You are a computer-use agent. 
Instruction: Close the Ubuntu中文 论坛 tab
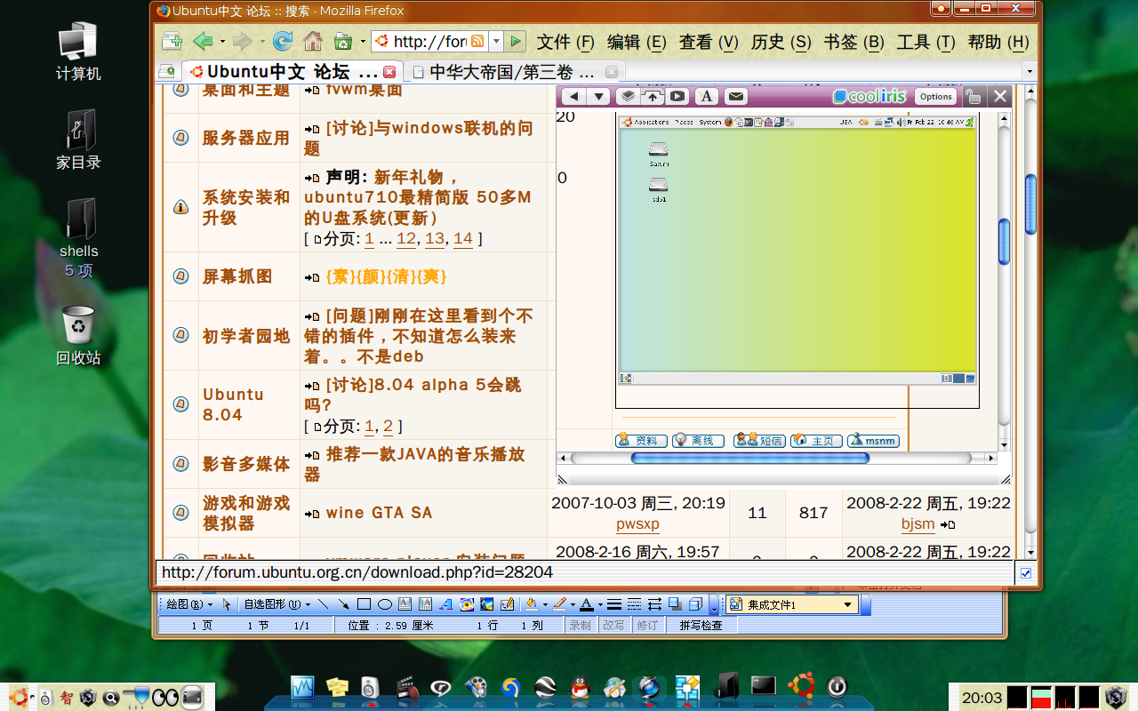389,72
